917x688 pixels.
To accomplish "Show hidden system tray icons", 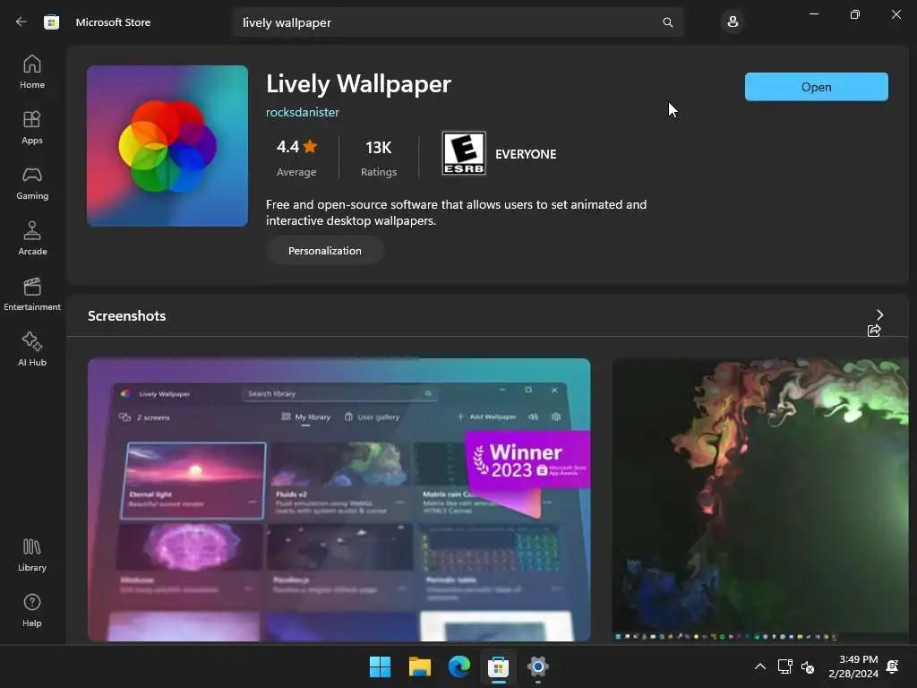I will tap(759, 666).
